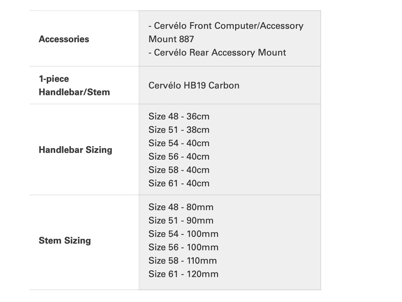
Task: Select the Size 51 - 90mm stem entry
Action: tap(181, 221)
